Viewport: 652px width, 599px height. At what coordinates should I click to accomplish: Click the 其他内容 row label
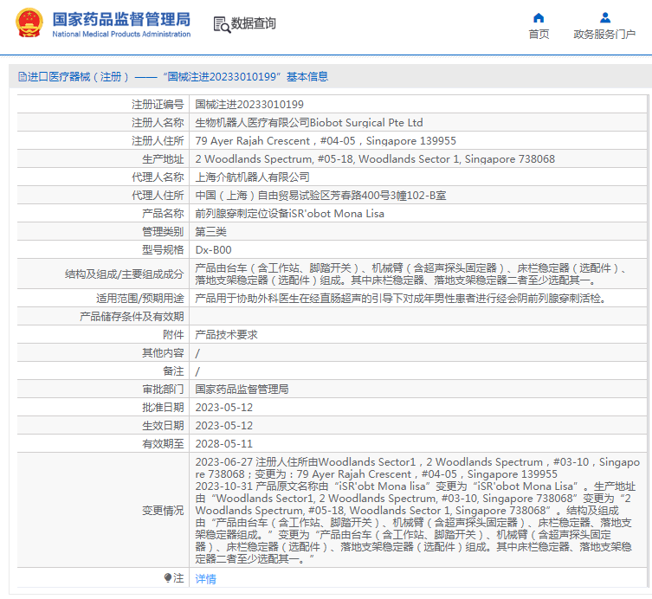[x=163, y=353]
